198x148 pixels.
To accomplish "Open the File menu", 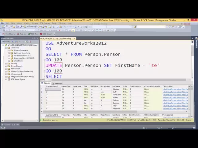I will point(2,23).
